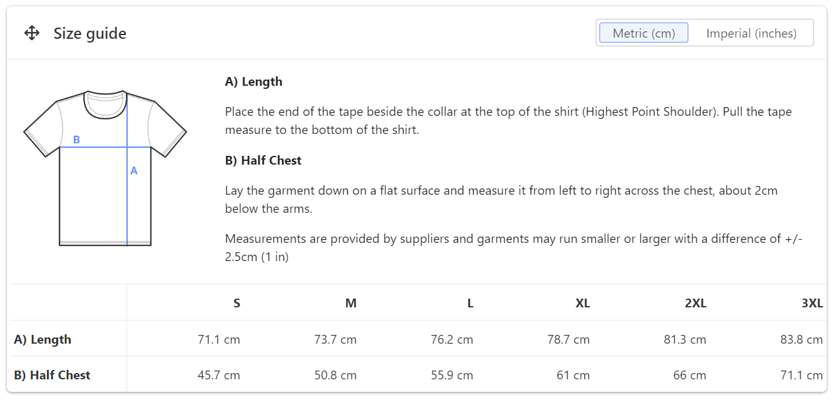Click the B) Half Chest row header in the table
This screenshot has height=400, width=836.
click(x=52, y=375)
